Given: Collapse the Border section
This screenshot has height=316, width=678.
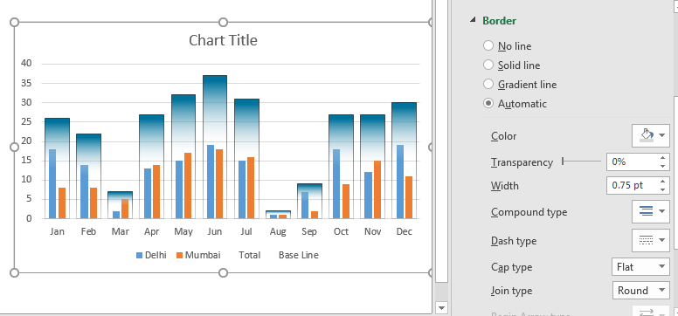Looking at the screenshot, I should point(473,20).
